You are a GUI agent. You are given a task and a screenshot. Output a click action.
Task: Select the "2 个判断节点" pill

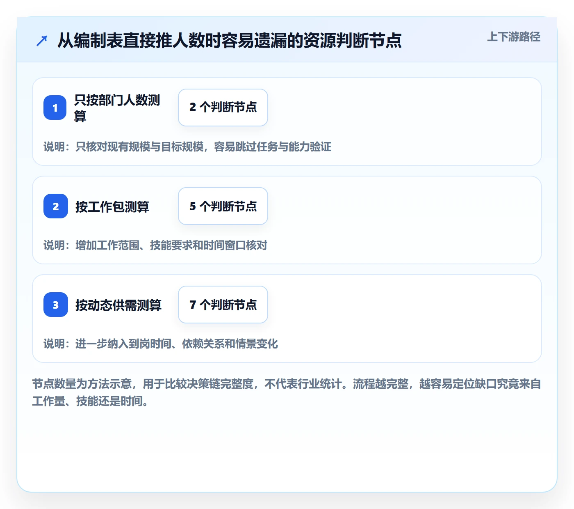point(223,108)
